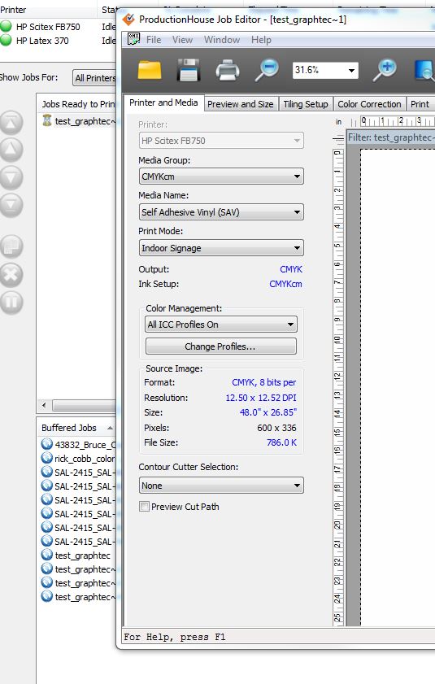
Task: Click the blue CMYK Output value
Action: click(x=291, y=269)
